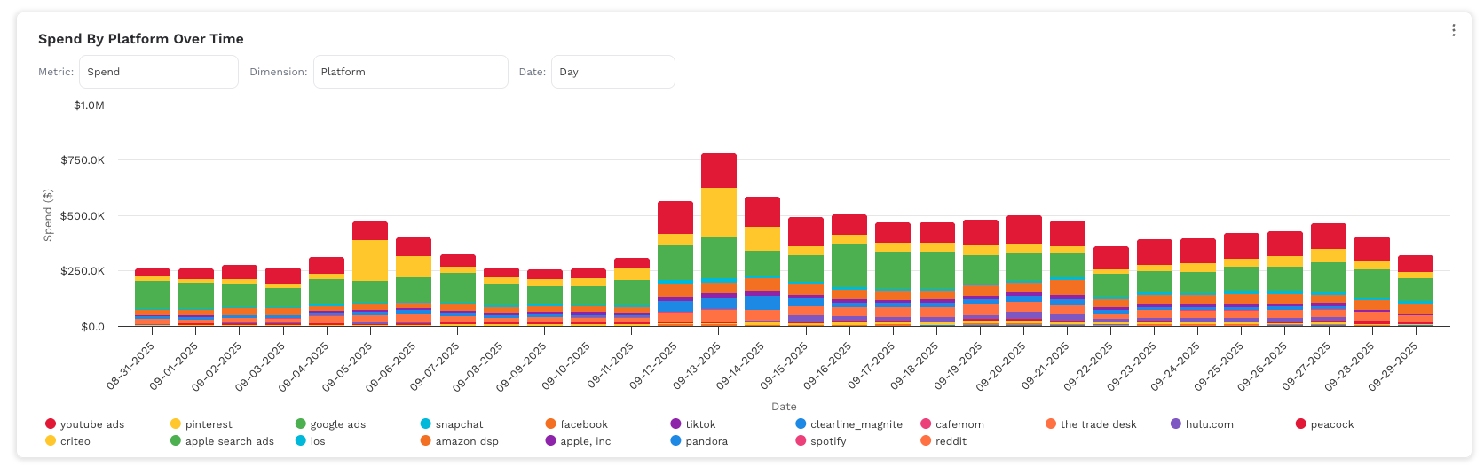The image size is (1484, 474).
Task: Click the facebook legend marker
Action: 551,424
